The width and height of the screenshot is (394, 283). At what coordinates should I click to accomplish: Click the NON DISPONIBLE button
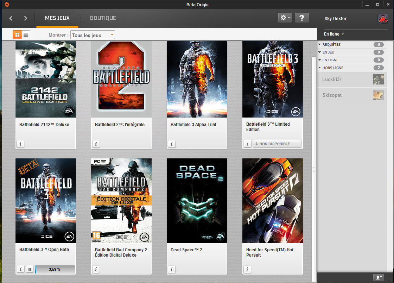tap(277, 144)
